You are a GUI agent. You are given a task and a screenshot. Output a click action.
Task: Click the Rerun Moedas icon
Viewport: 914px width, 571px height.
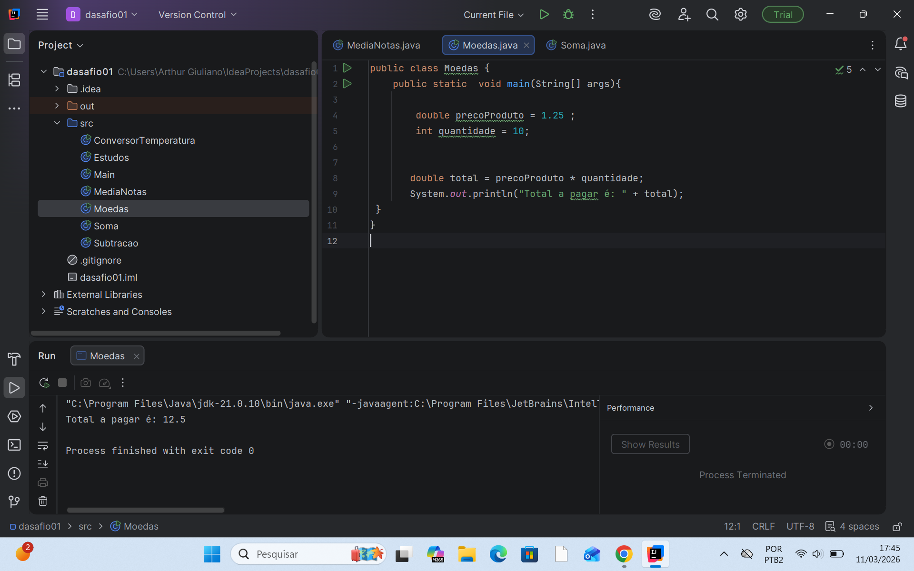click(44, 383)
